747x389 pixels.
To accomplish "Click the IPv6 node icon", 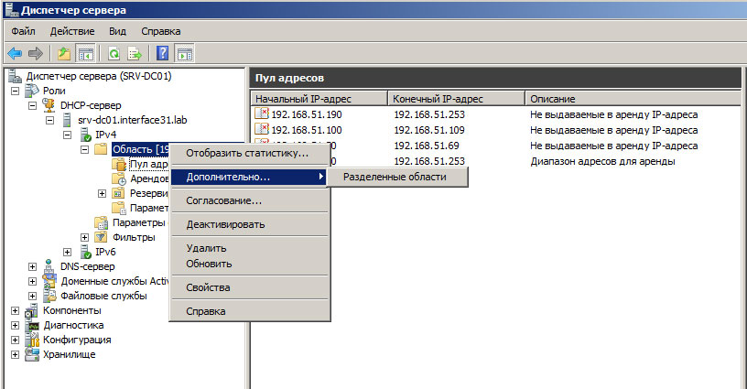I will tap(85, 252).
